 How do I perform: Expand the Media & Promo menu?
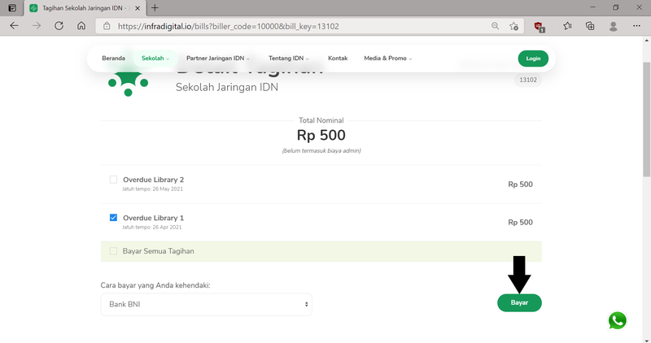[388, 58]
